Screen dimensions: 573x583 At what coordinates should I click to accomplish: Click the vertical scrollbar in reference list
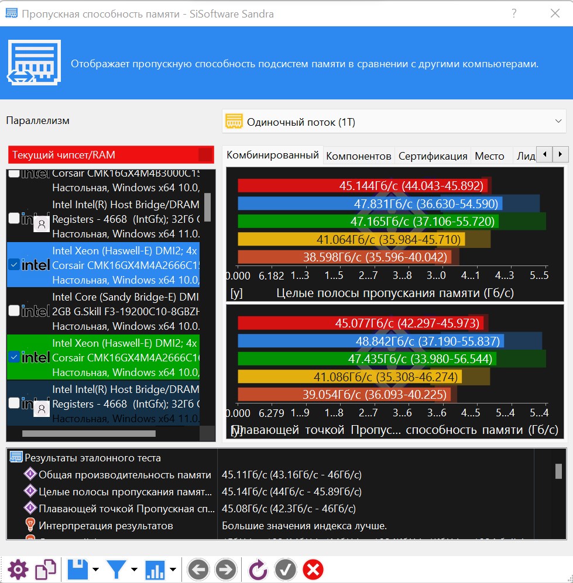(x=207, y=207)
